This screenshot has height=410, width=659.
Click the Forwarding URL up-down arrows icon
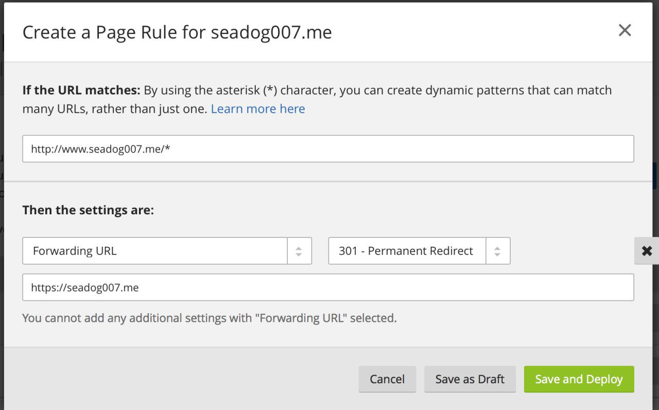299,251
